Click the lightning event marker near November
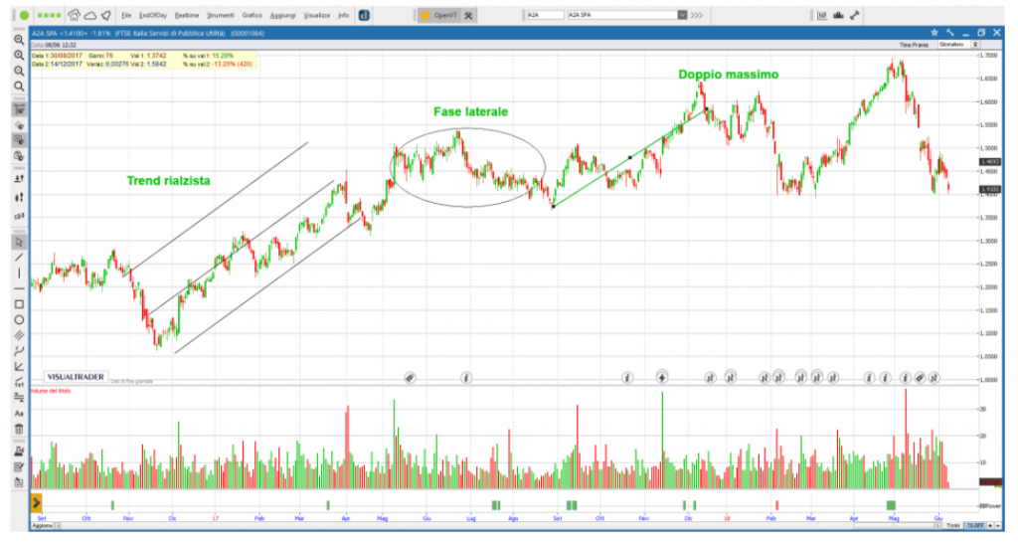 click(661, 377)
